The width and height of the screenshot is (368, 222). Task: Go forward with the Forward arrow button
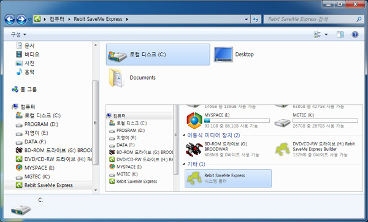pos(21,19)
